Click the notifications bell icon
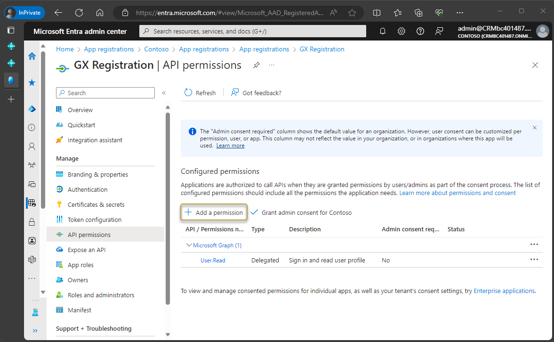The width and height of the screenshot is (554, 342). coord(382,31)
